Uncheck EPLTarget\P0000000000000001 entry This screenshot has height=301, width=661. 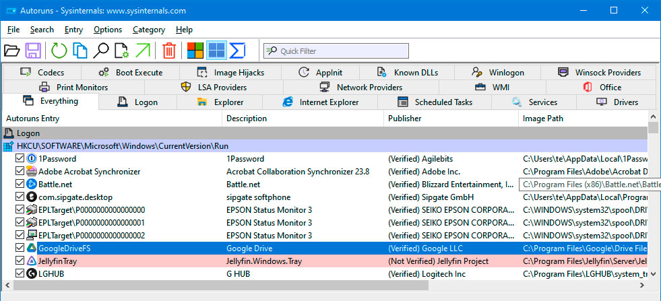pos(20,223)
